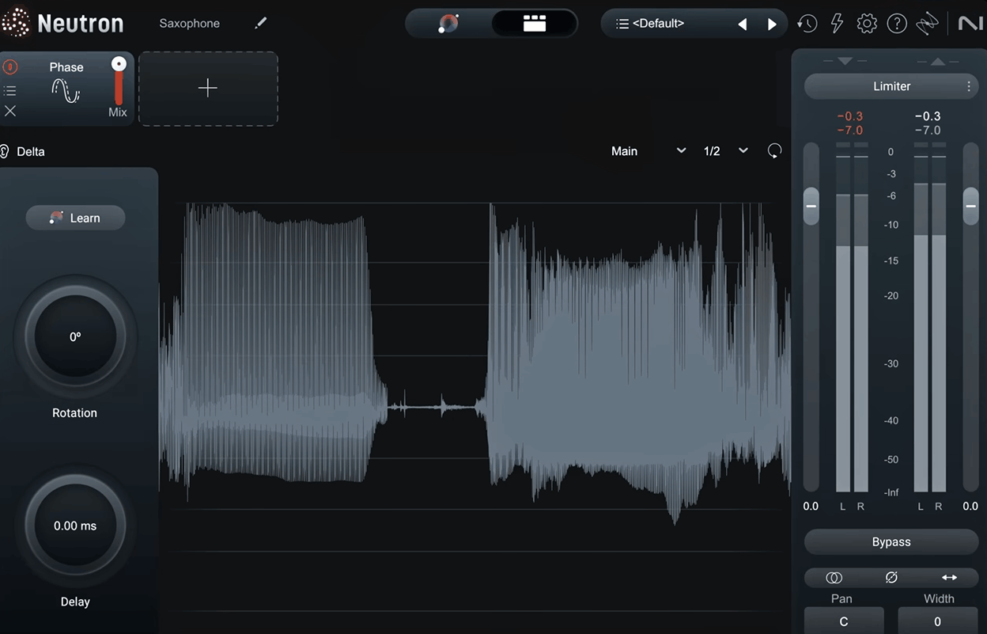The image size is (987, 634).
Task: Toggle the stereo channel linked circles icon
Action: point(834,578)
